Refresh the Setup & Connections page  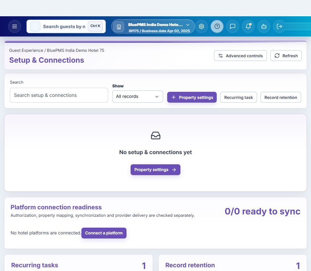tap(286, 56)
